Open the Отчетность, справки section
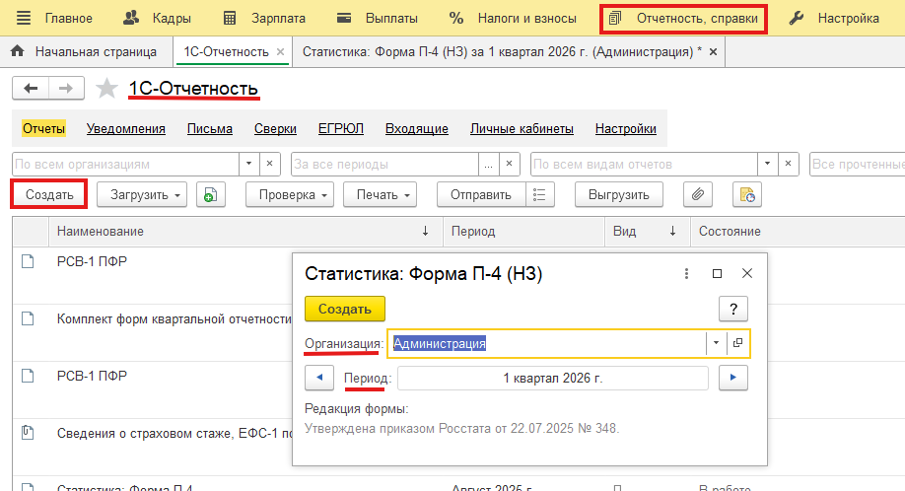The image size is (905, 491). 683,19
